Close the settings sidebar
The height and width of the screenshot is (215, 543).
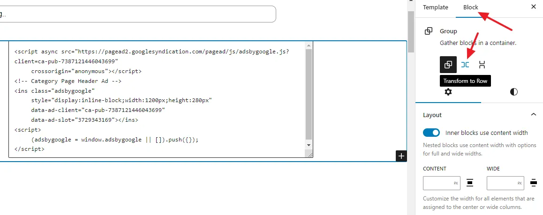coord(534,7)
